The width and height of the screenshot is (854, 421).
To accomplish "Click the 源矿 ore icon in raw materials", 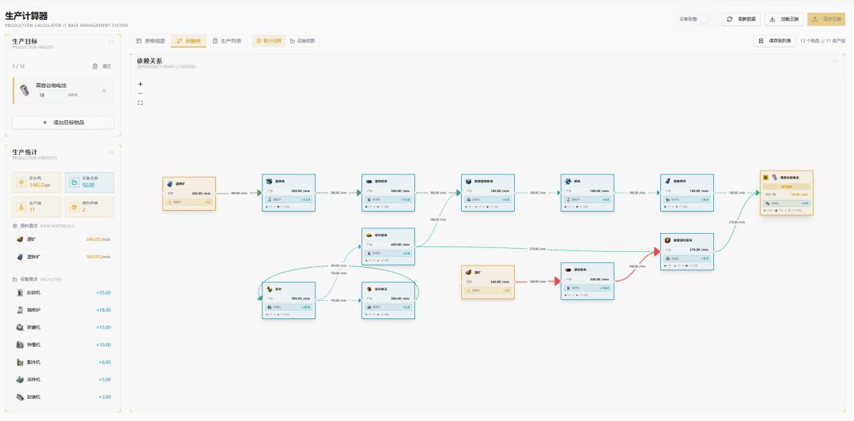I will (x=20, y=239).
